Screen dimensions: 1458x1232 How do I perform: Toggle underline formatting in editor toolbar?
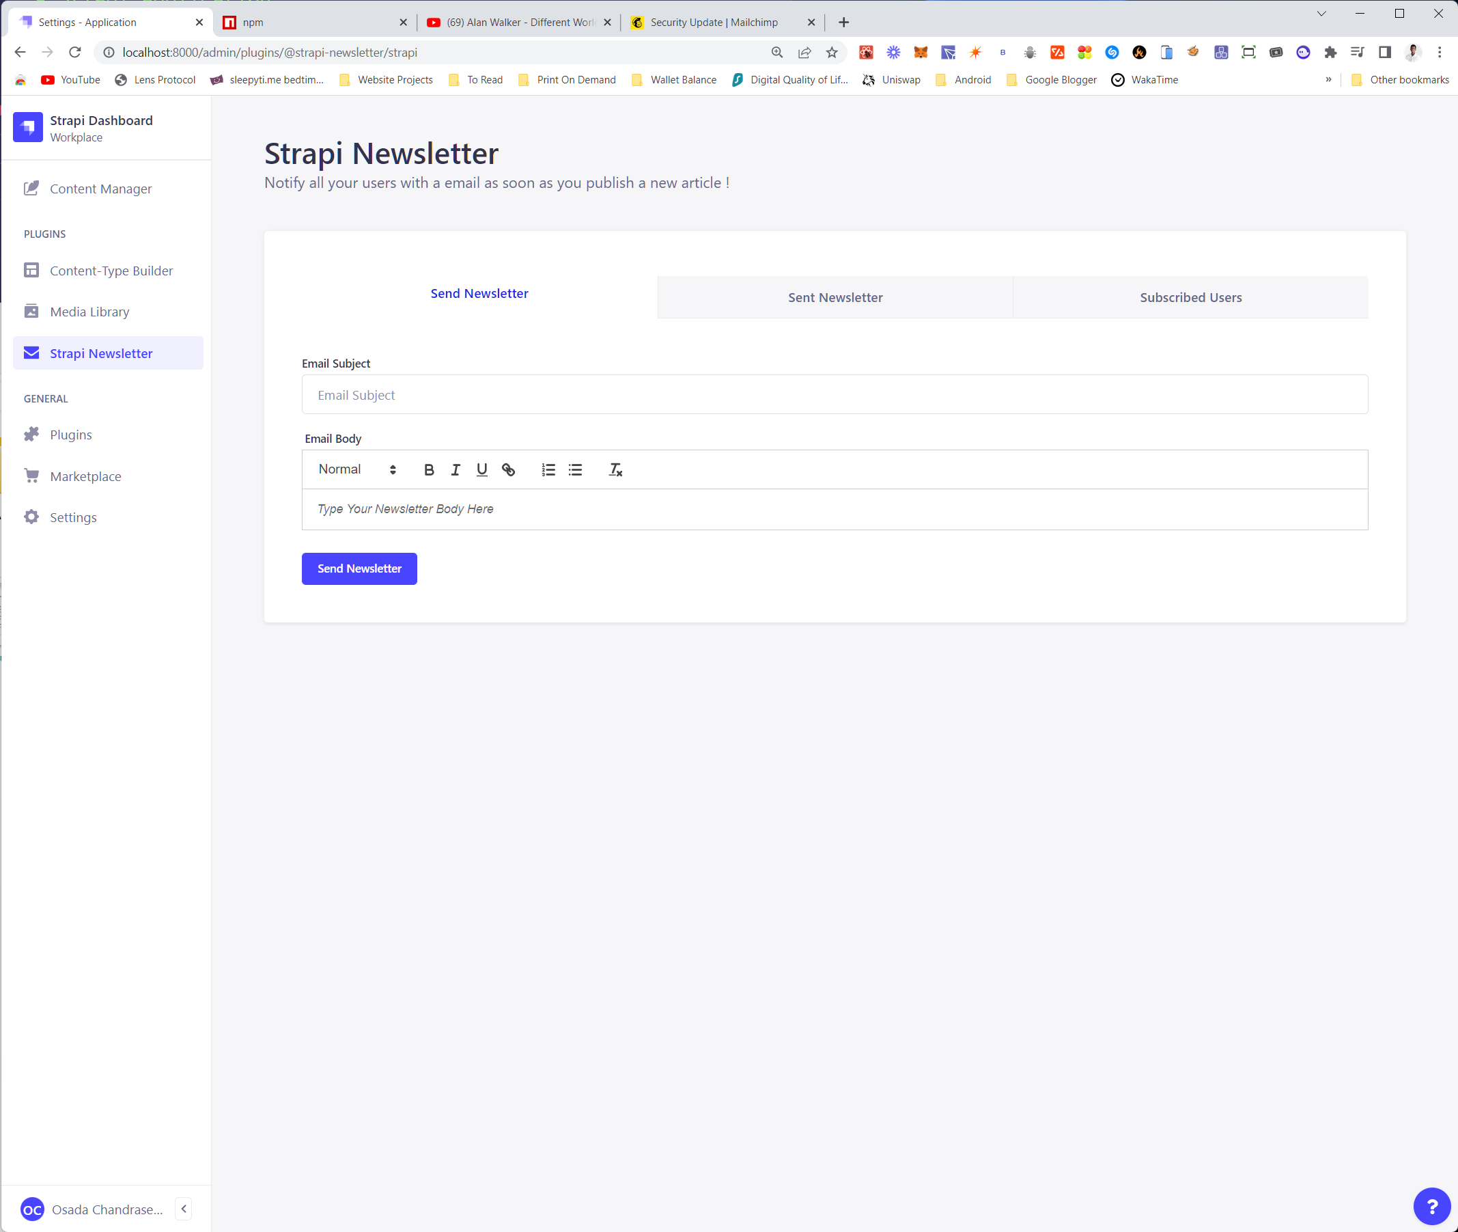(481, 470)
